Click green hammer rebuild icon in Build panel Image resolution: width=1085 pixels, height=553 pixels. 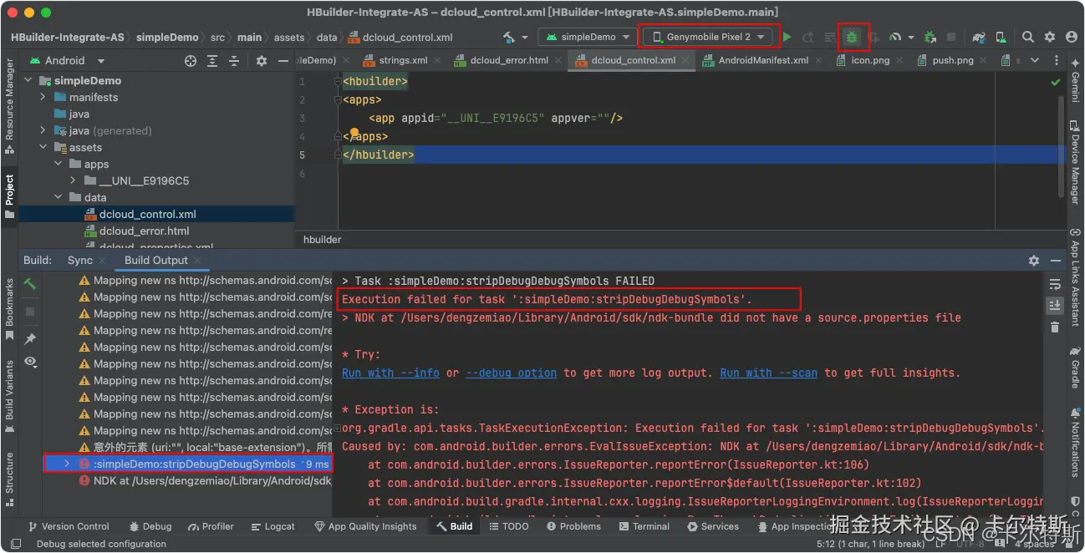click(x=30, y=285)
